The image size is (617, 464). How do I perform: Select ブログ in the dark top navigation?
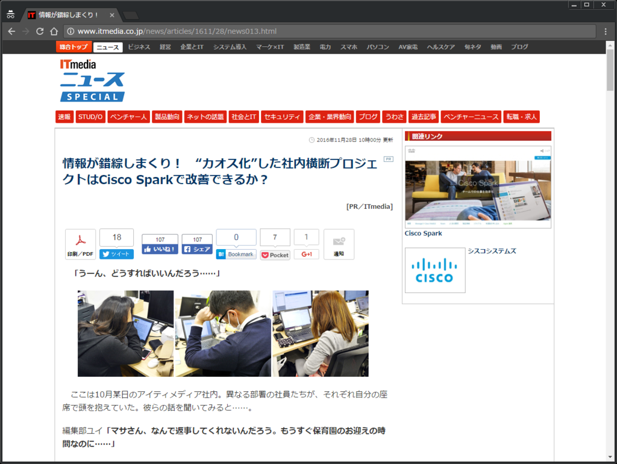(519, 47)
